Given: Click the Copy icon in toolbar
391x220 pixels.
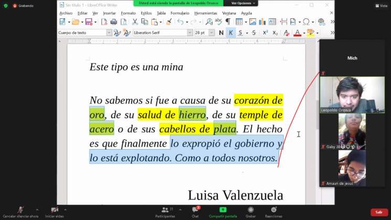Looking at the screenshot, I should point(145,22).
